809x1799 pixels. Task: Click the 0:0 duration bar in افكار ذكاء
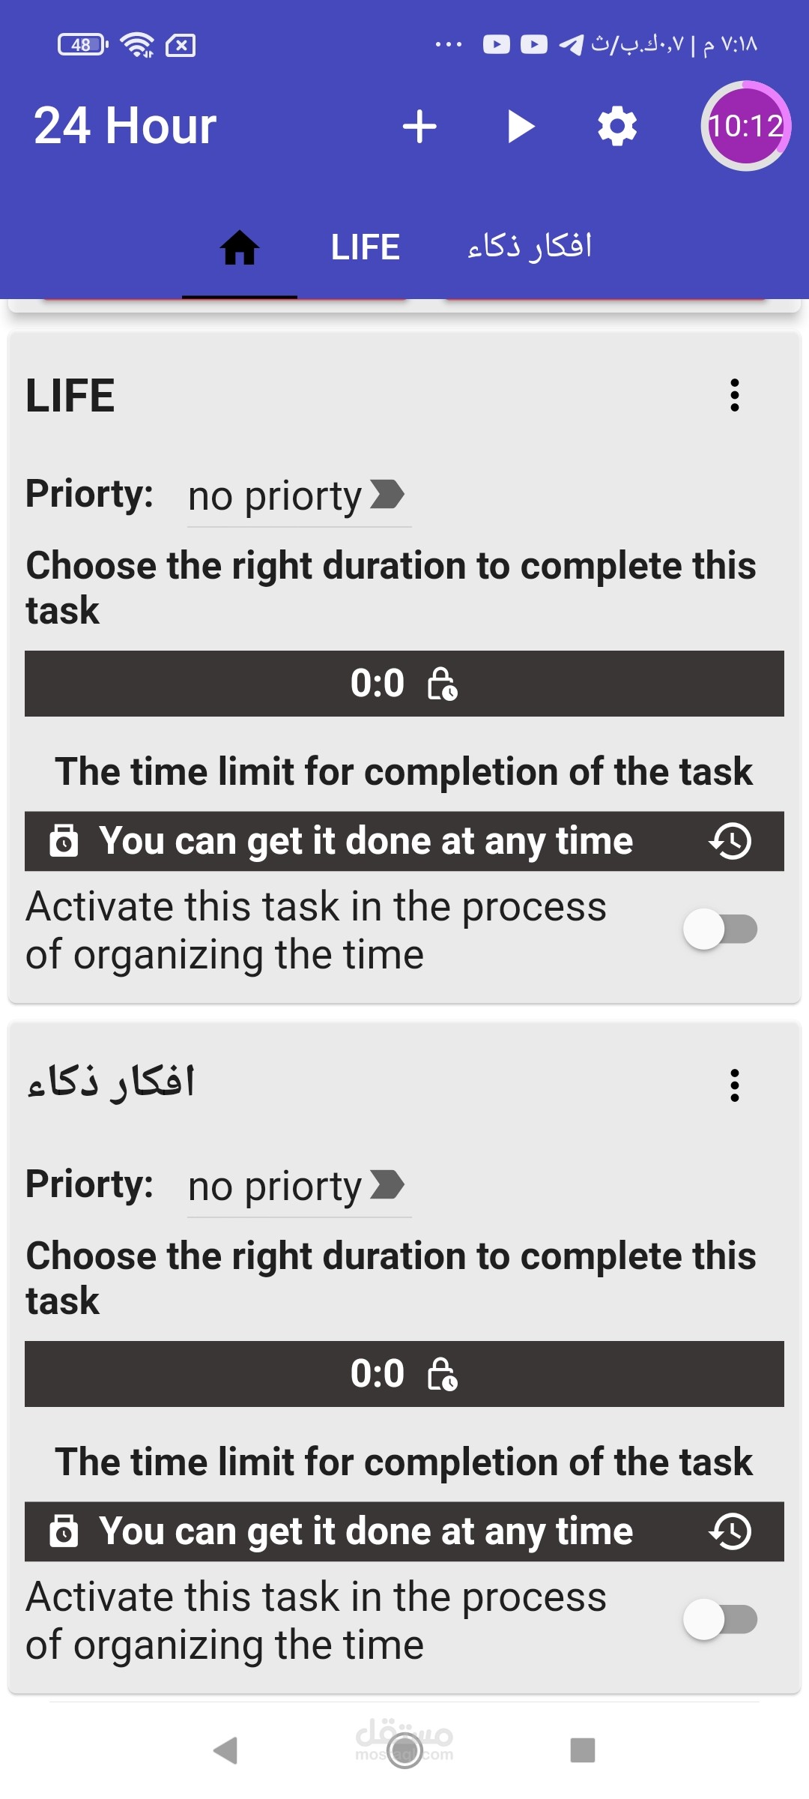point(404,1373)
